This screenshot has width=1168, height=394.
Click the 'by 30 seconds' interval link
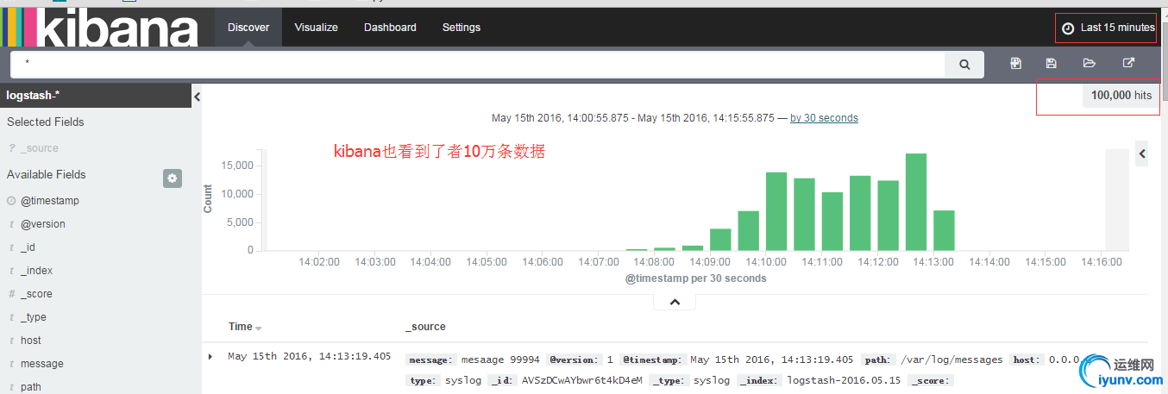point(824,118)
